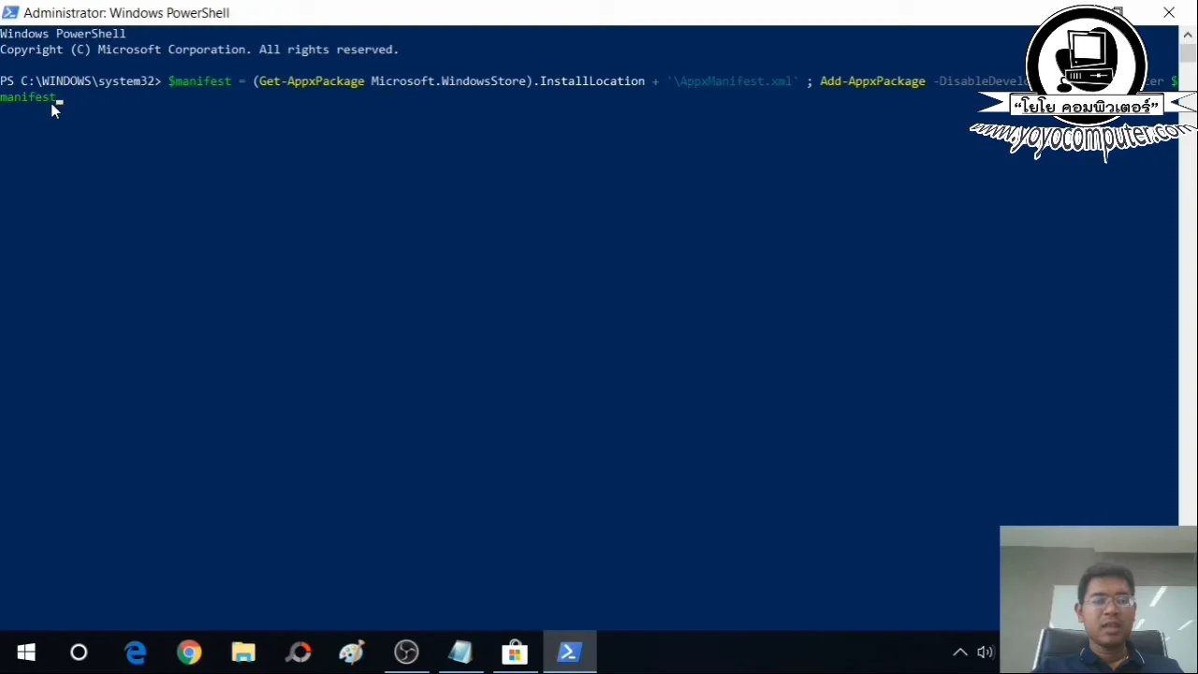Open Microsoft Edge from the taskbar

coord(136,652)
